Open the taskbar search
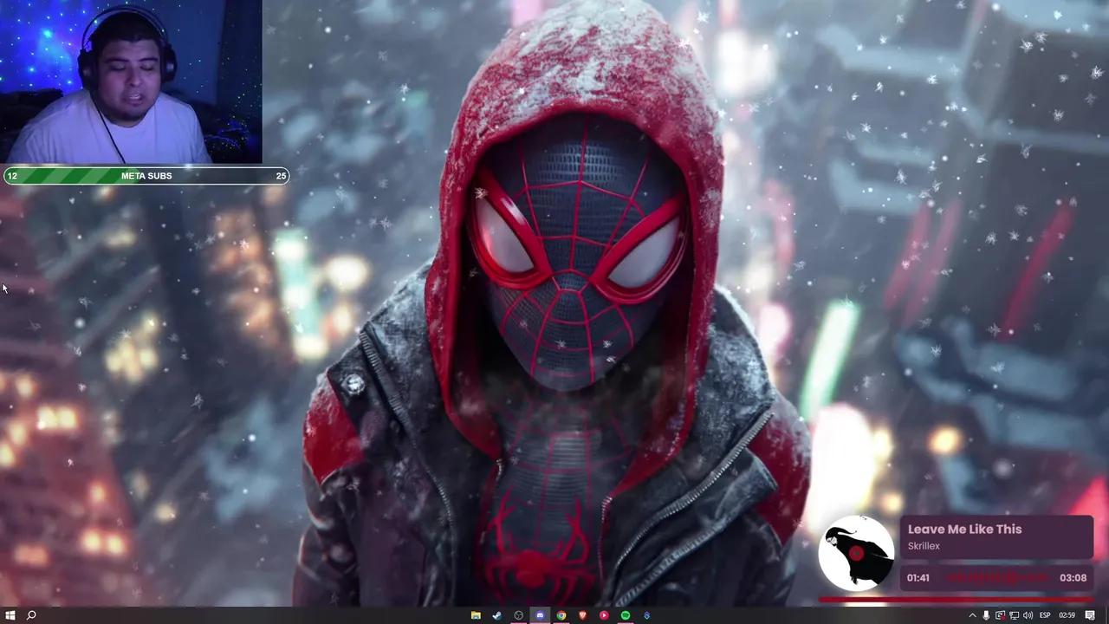 pyautogui.click(x=31, y=615)
